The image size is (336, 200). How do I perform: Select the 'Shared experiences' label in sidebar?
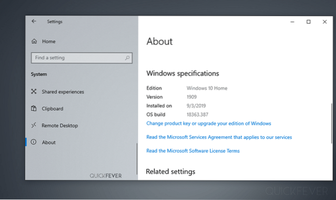(63, 92)
